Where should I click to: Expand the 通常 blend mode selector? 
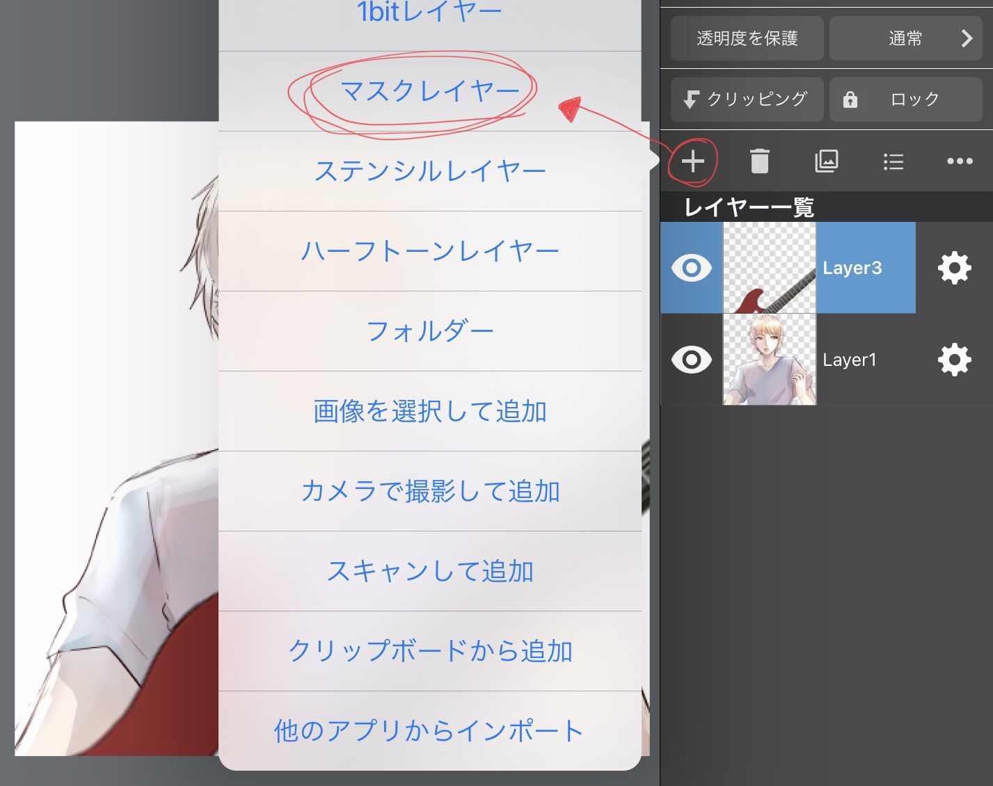coord(905,38)
